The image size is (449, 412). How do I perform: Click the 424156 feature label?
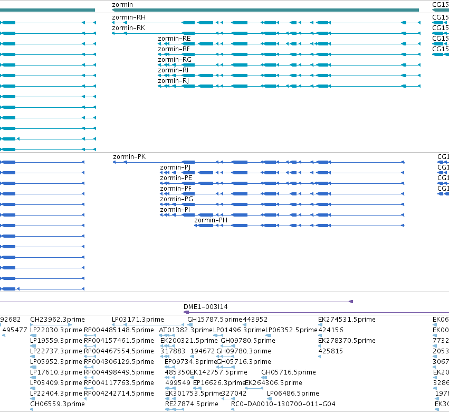331,330
